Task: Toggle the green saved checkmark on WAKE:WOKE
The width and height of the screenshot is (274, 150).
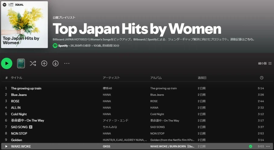Action: click(x=250, y=146)
